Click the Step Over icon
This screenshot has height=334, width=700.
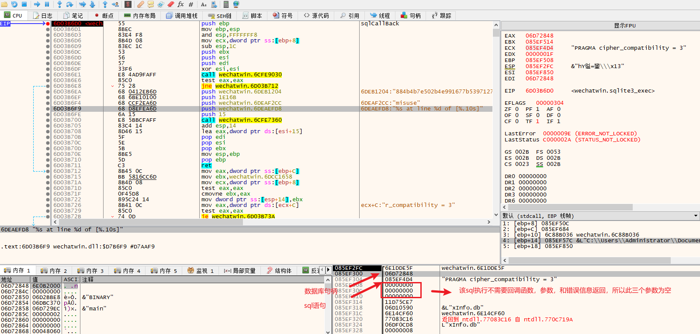(x=69, y=4)
